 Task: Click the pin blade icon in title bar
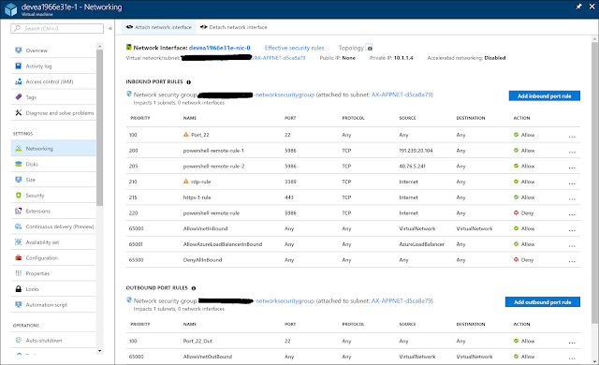click(578, 7)
